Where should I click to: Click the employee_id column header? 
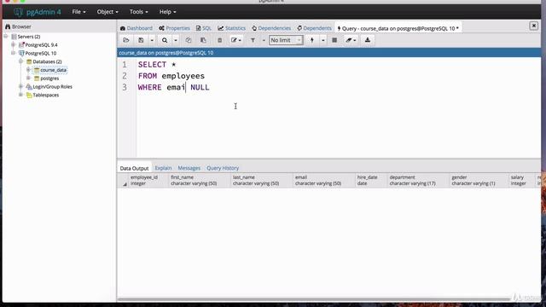point(148,180)
